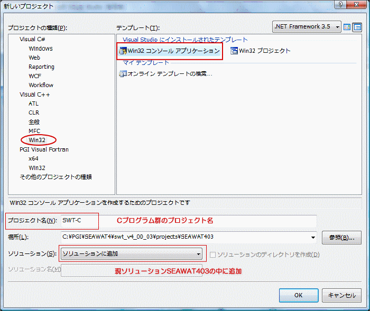Select Windows under Visual C#
This screenshot has height=311, width=370.
pos(41,49)
